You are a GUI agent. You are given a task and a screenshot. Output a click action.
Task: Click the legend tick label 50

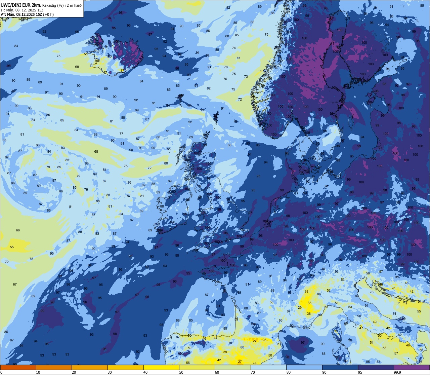181,372
